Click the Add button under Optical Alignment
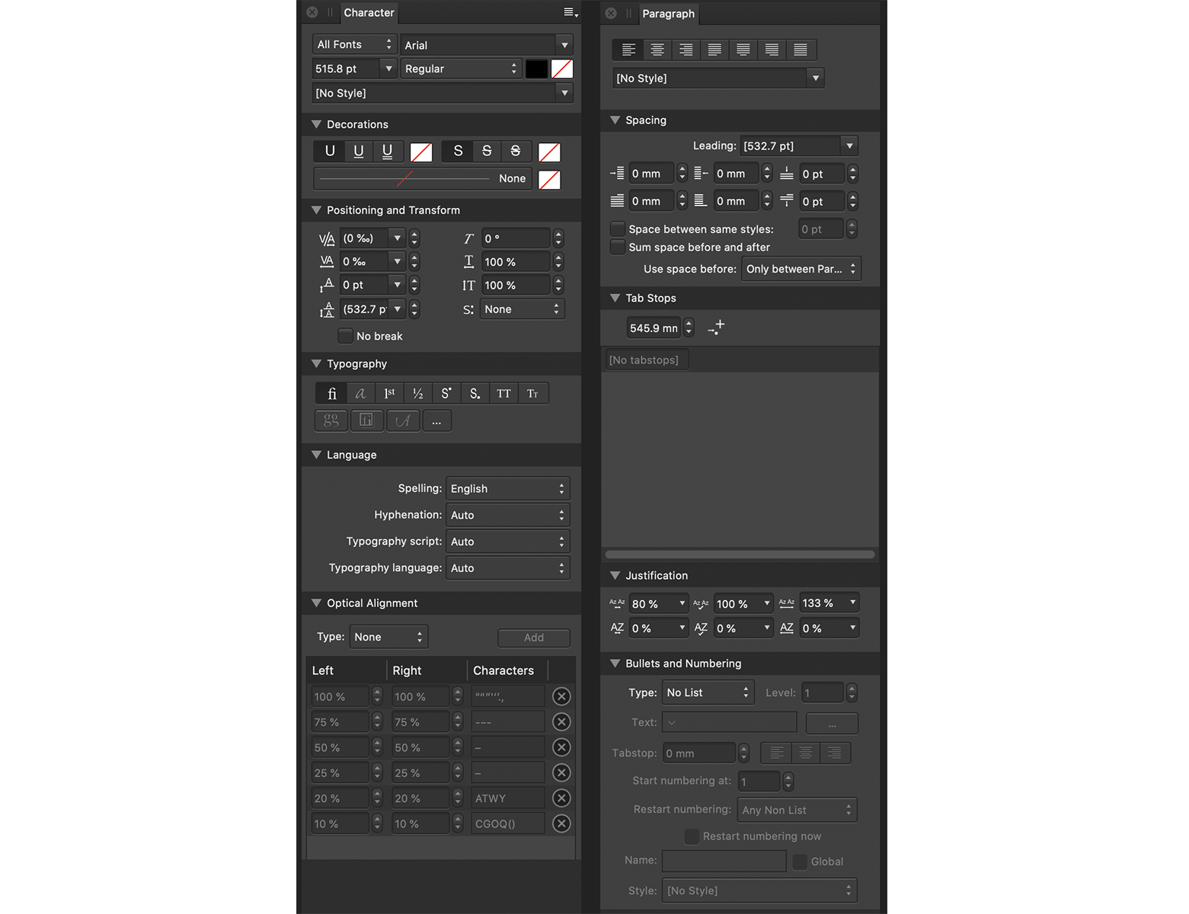This screenshot has width=1189, height=914. pyautogui.click(x=533, y=638)
